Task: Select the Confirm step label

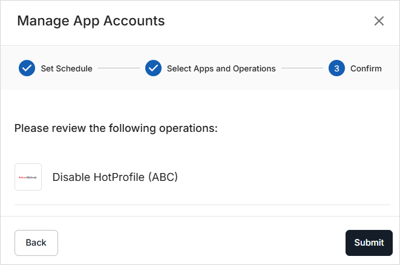Action: coord(366,68)
